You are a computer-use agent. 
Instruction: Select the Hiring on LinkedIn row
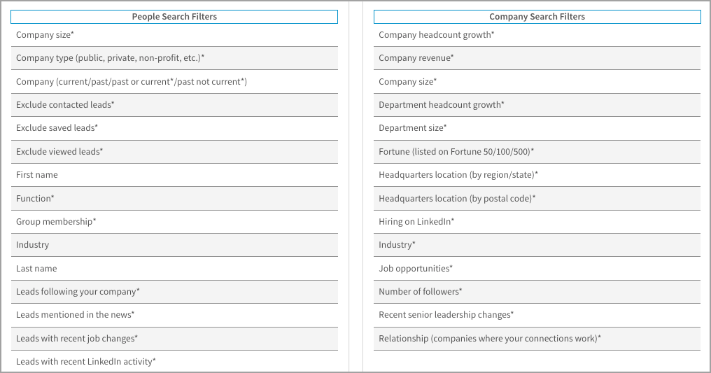pyautogui.click(x=416, y=222)
